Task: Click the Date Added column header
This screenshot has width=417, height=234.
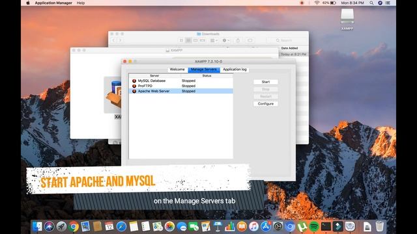Action: pos(289,48)
